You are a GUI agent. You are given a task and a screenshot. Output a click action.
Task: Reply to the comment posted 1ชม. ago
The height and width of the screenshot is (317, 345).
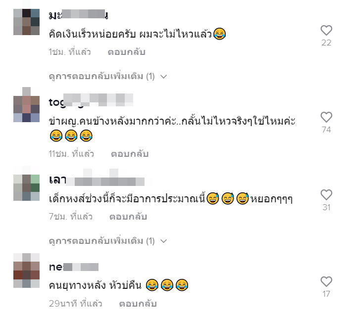127,52
